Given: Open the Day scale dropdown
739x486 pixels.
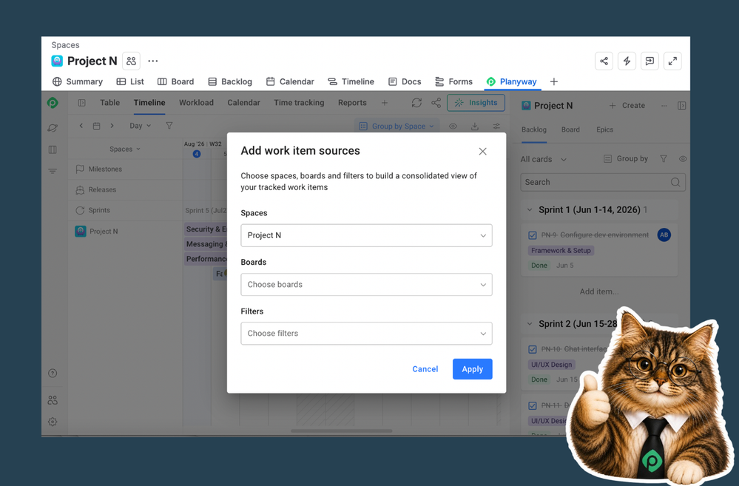Looking at the screenshot, I should 141,126.
